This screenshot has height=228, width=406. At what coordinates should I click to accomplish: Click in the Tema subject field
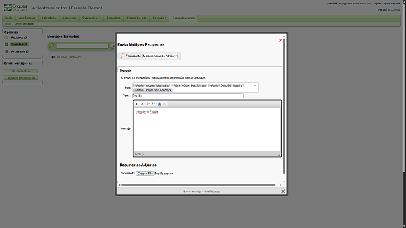click(x=188, y=96)
